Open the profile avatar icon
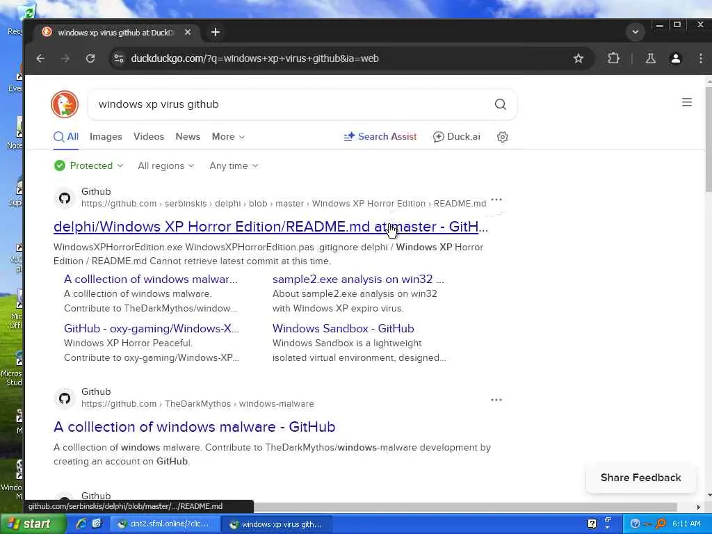 (x=676, y=58)
